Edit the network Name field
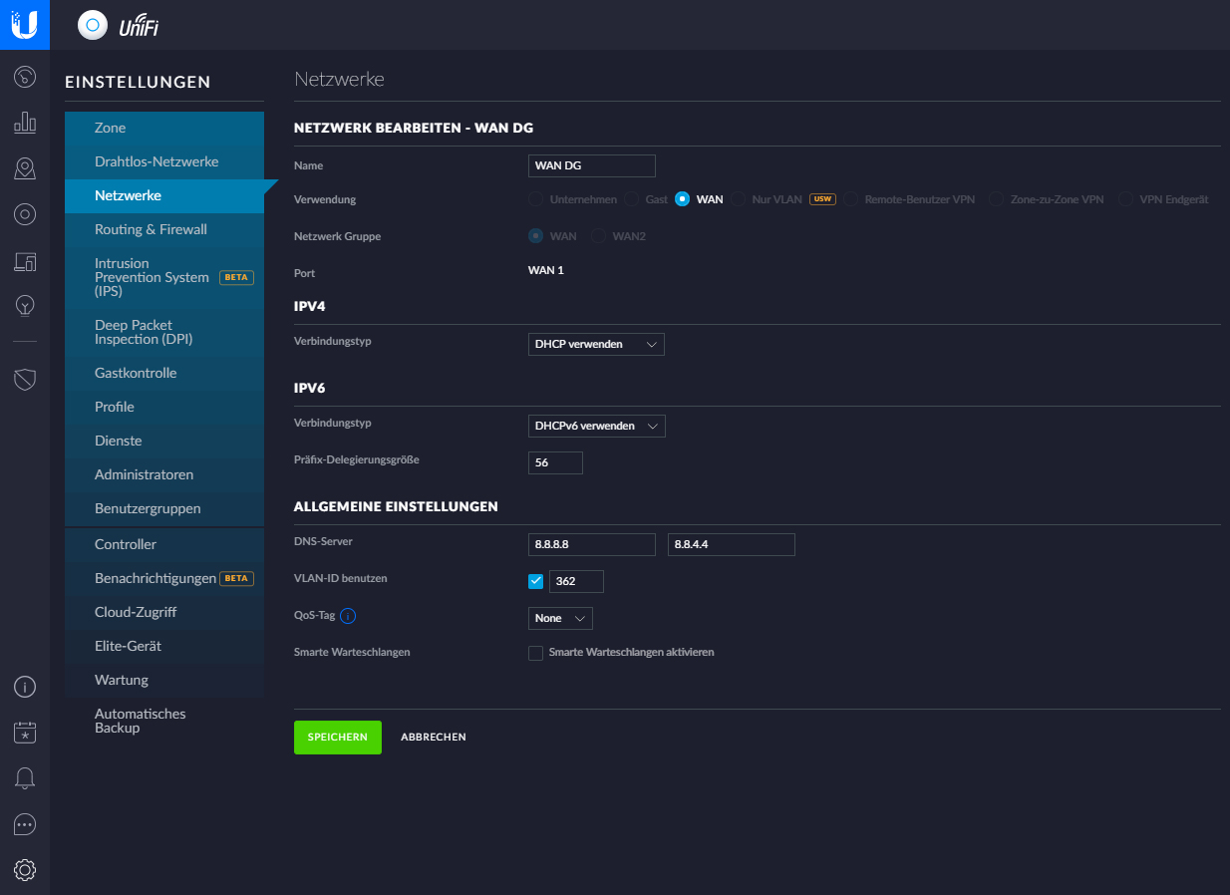Viewport: 1230px width, 895px height. click(592, 165)
